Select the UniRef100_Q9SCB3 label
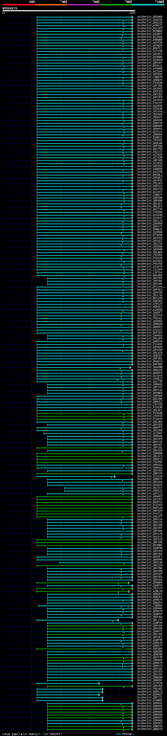167x736 pixels. 150,91
